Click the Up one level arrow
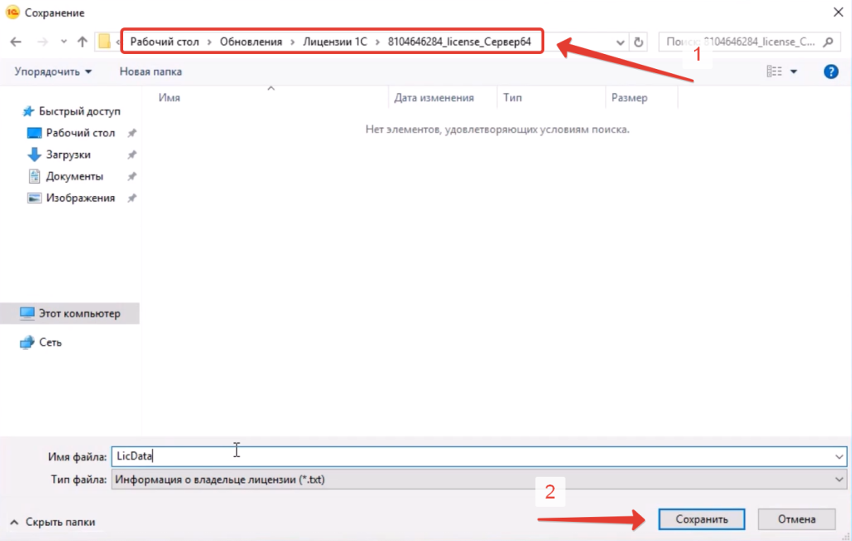 pyautogui.click(x=82, y=42)
